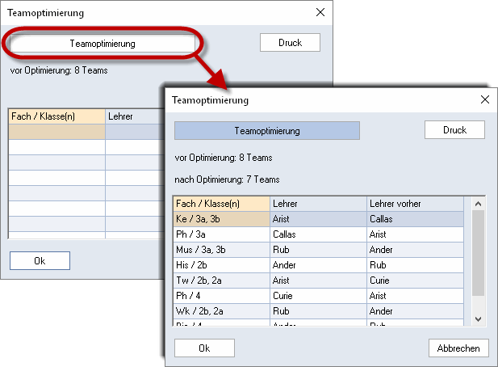Screen dimensions: 498x367
Task: Select the Tw / 2b, 2a row
Action: 319,281
